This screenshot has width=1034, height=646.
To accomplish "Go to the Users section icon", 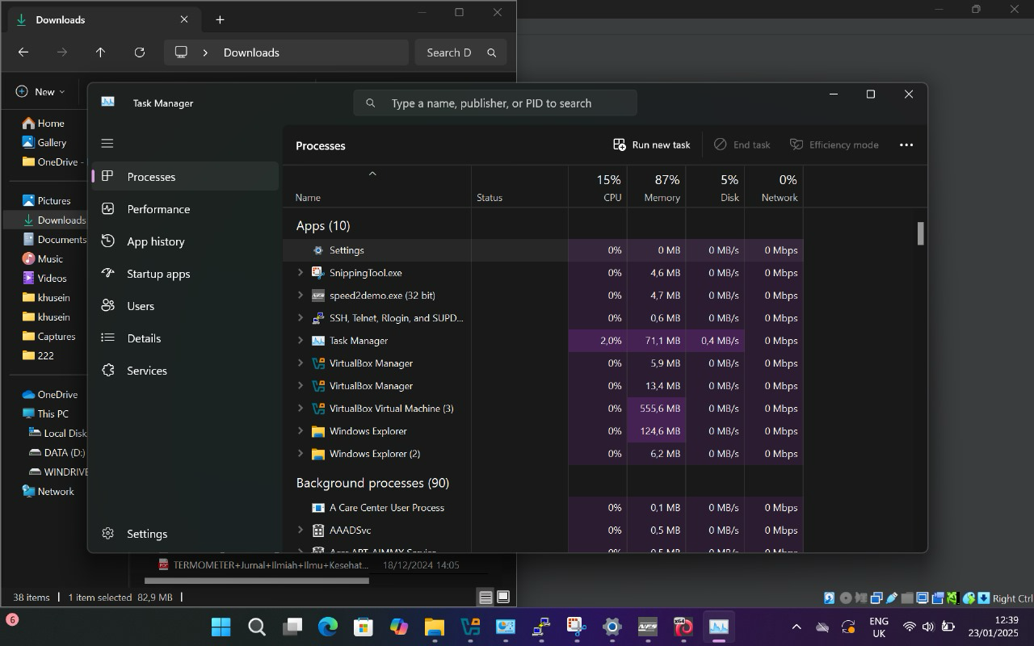I will (108, 306).
